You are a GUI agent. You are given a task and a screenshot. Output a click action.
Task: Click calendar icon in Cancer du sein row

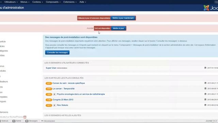[205, 83]
